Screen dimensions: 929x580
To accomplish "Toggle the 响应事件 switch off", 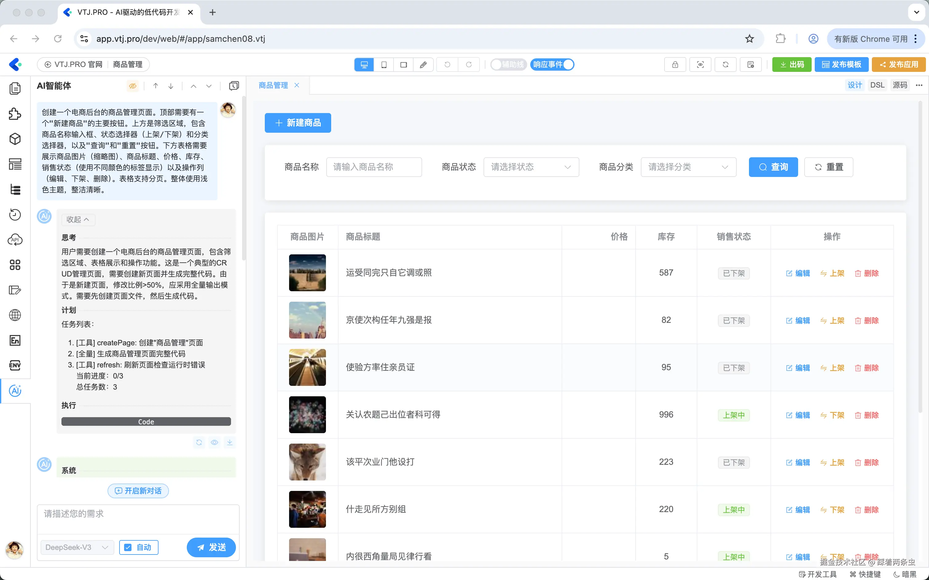I will click(x=552, y=65).
